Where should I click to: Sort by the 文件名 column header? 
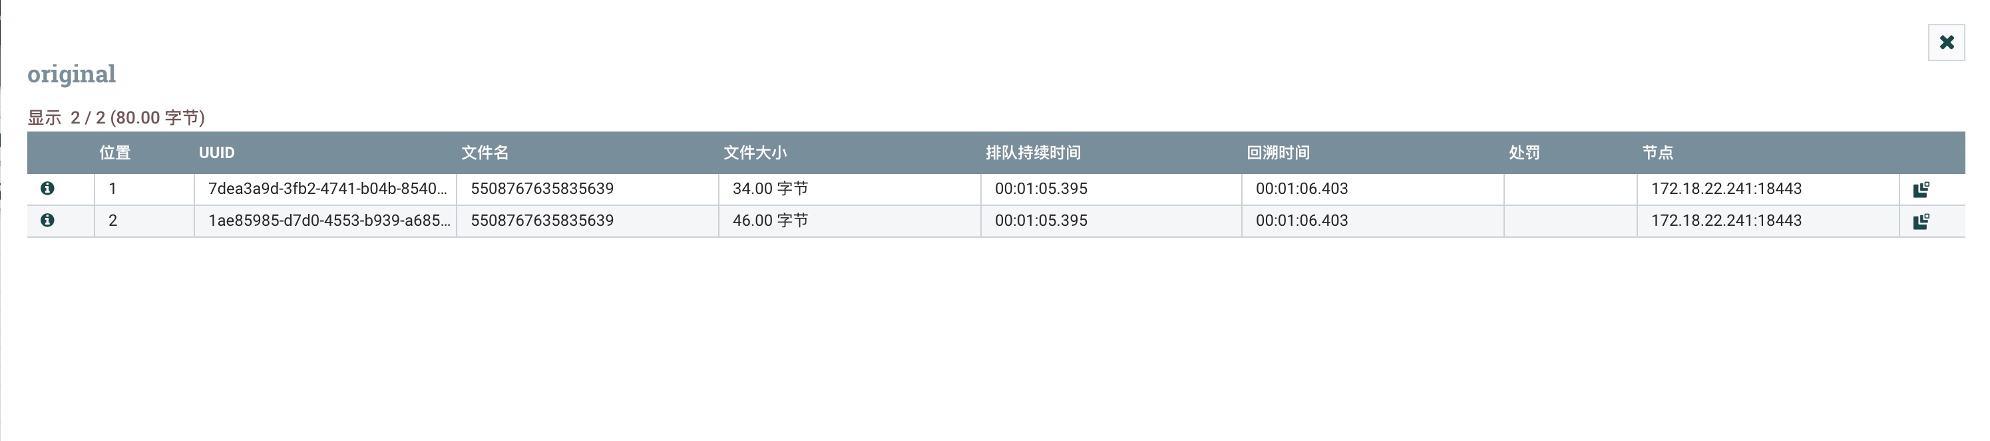(x=485, y=153)
